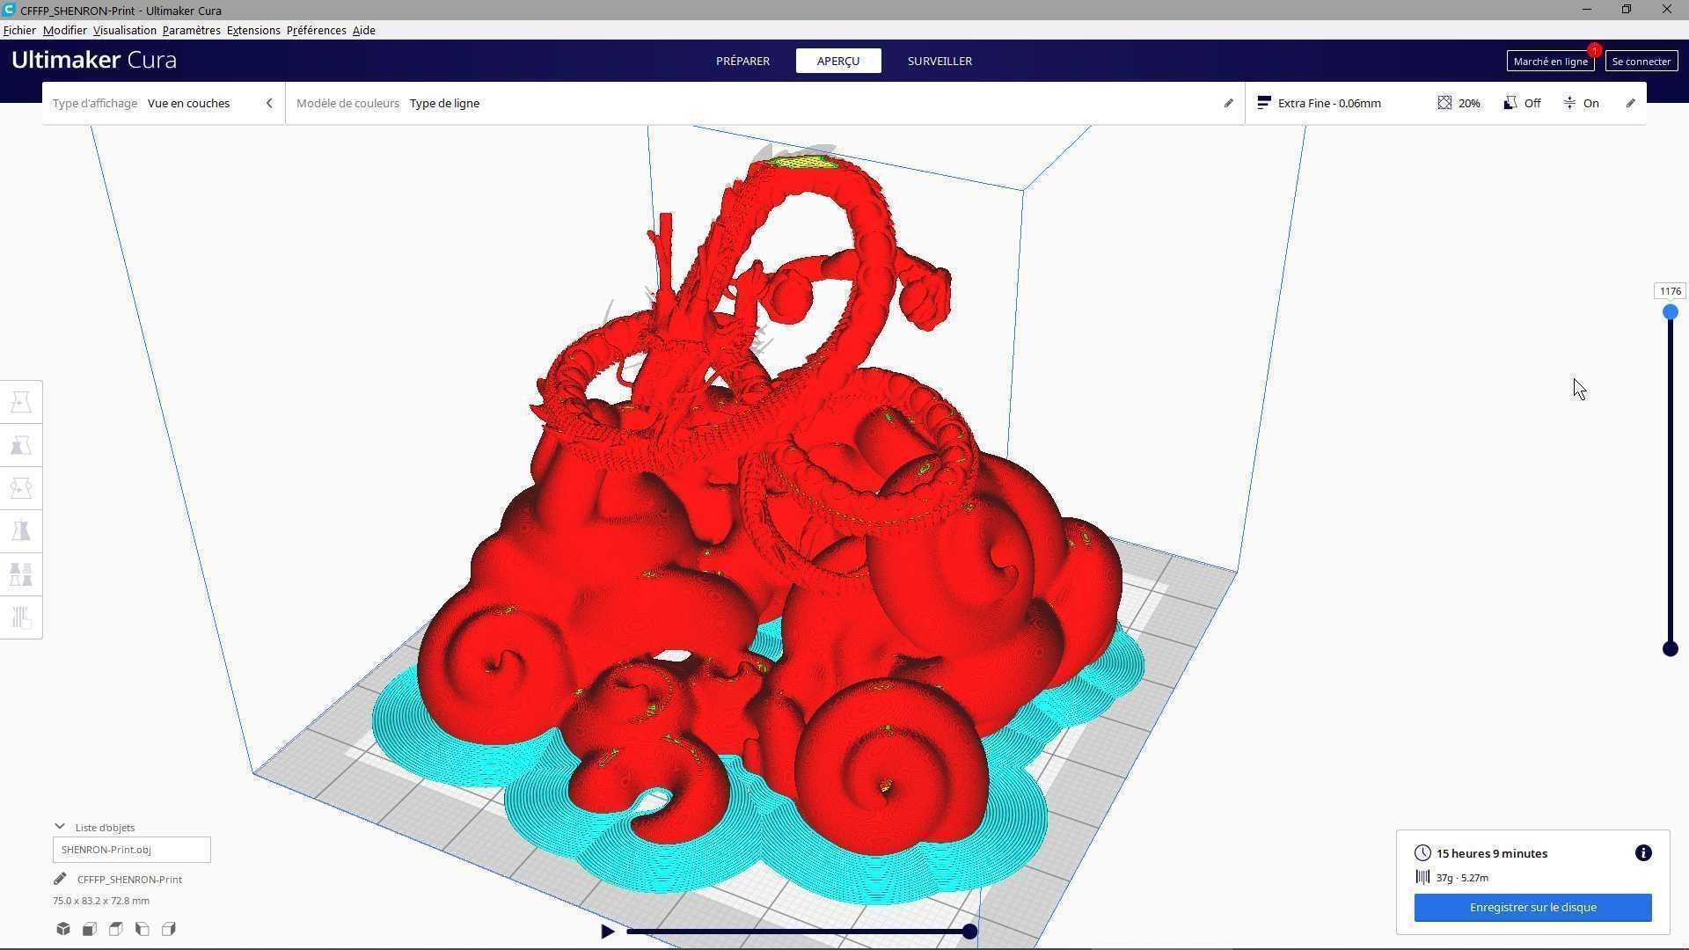This screenshot has height=950, width=1689.
Task: Select the Scale tool in left toolbar
Action: pyautogui.click(x=21, y=446)
